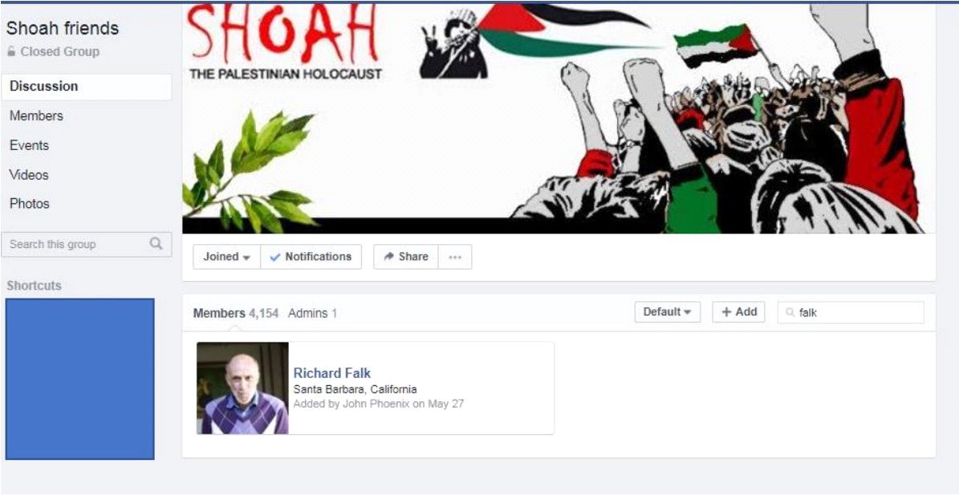This screenshot has width=959, height=496.
Task: Switch to the Admins 1 tab
Action: click(x=312, y=314)
